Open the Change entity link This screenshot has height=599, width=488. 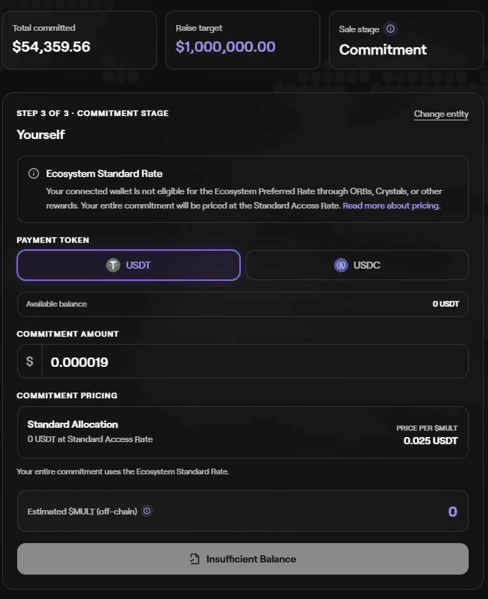[x=441, y=114]
